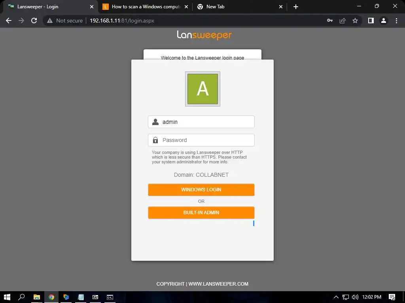Click the browser forward arrow

coord(21,21)
